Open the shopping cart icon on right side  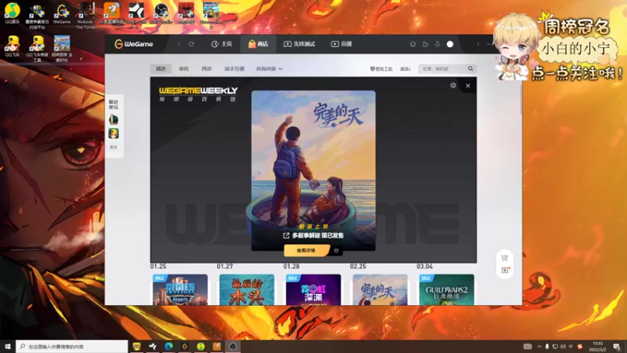pos(505,259)
